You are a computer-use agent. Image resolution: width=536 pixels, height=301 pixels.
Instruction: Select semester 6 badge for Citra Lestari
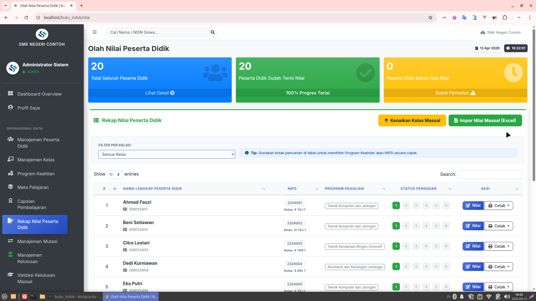pyautogui.click(x=446, y=246)
